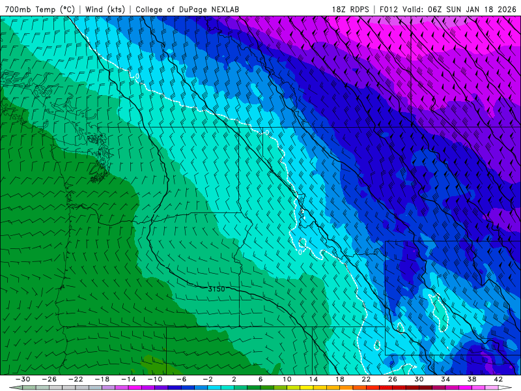521x391 pixels.
Task: Select the "14" positive legend value
Action: click(313, 379)
